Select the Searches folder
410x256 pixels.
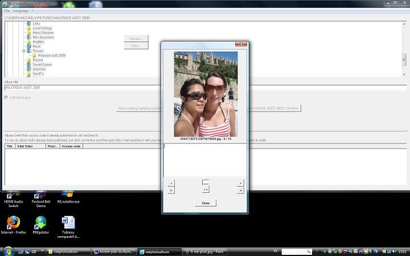39,69
